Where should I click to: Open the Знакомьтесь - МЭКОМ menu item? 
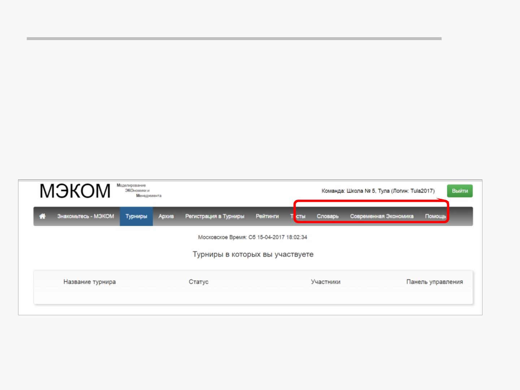point(86,216)
